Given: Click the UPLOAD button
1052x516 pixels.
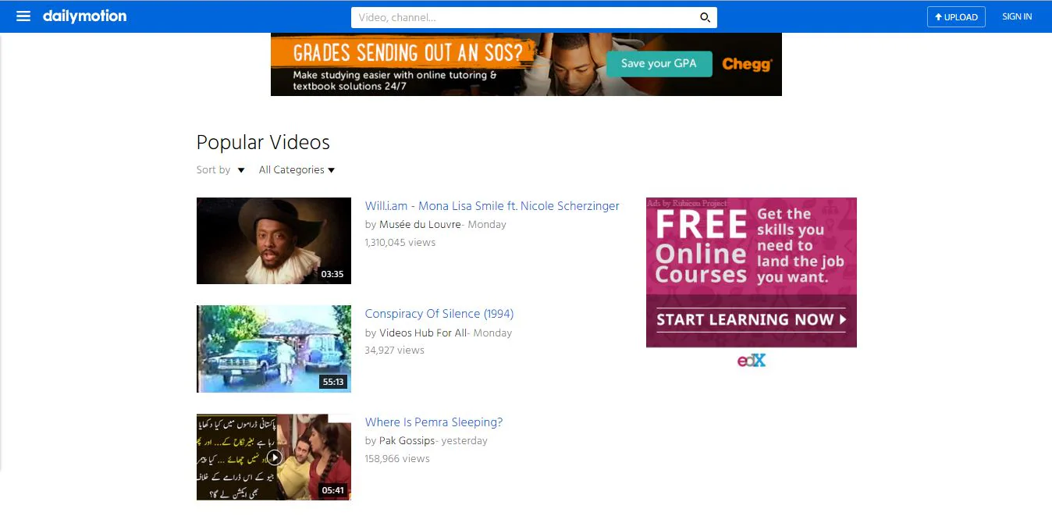Looking at the screenshot, I should pyautogui.click(x=956, y=17).
